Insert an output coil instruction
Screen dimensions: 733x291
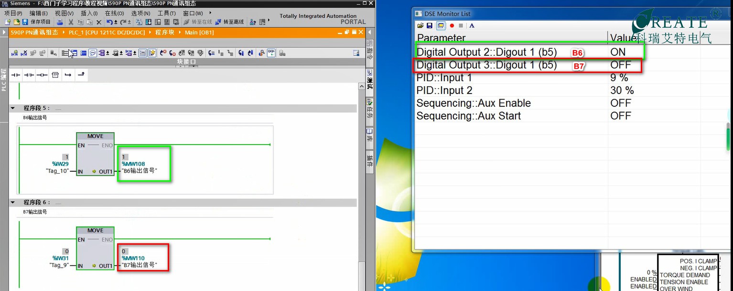[x=42, y=75]
